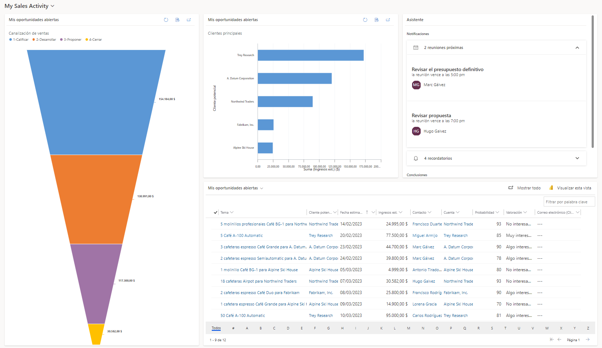The height and width of the screenshot is (348, 602).
Task: Refresh the Clientes principales chart
Action: (365, 20)
